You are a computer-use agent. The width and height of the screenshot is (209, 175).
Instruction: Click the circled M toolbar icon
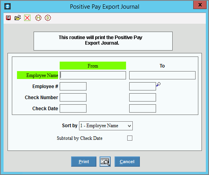(x=38, y=18)
